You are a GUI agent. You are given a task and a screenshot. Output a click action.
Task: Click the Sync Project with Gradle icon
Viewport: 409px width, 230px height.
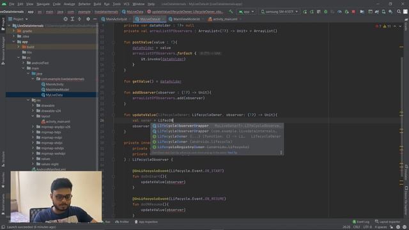coord(377,11)
